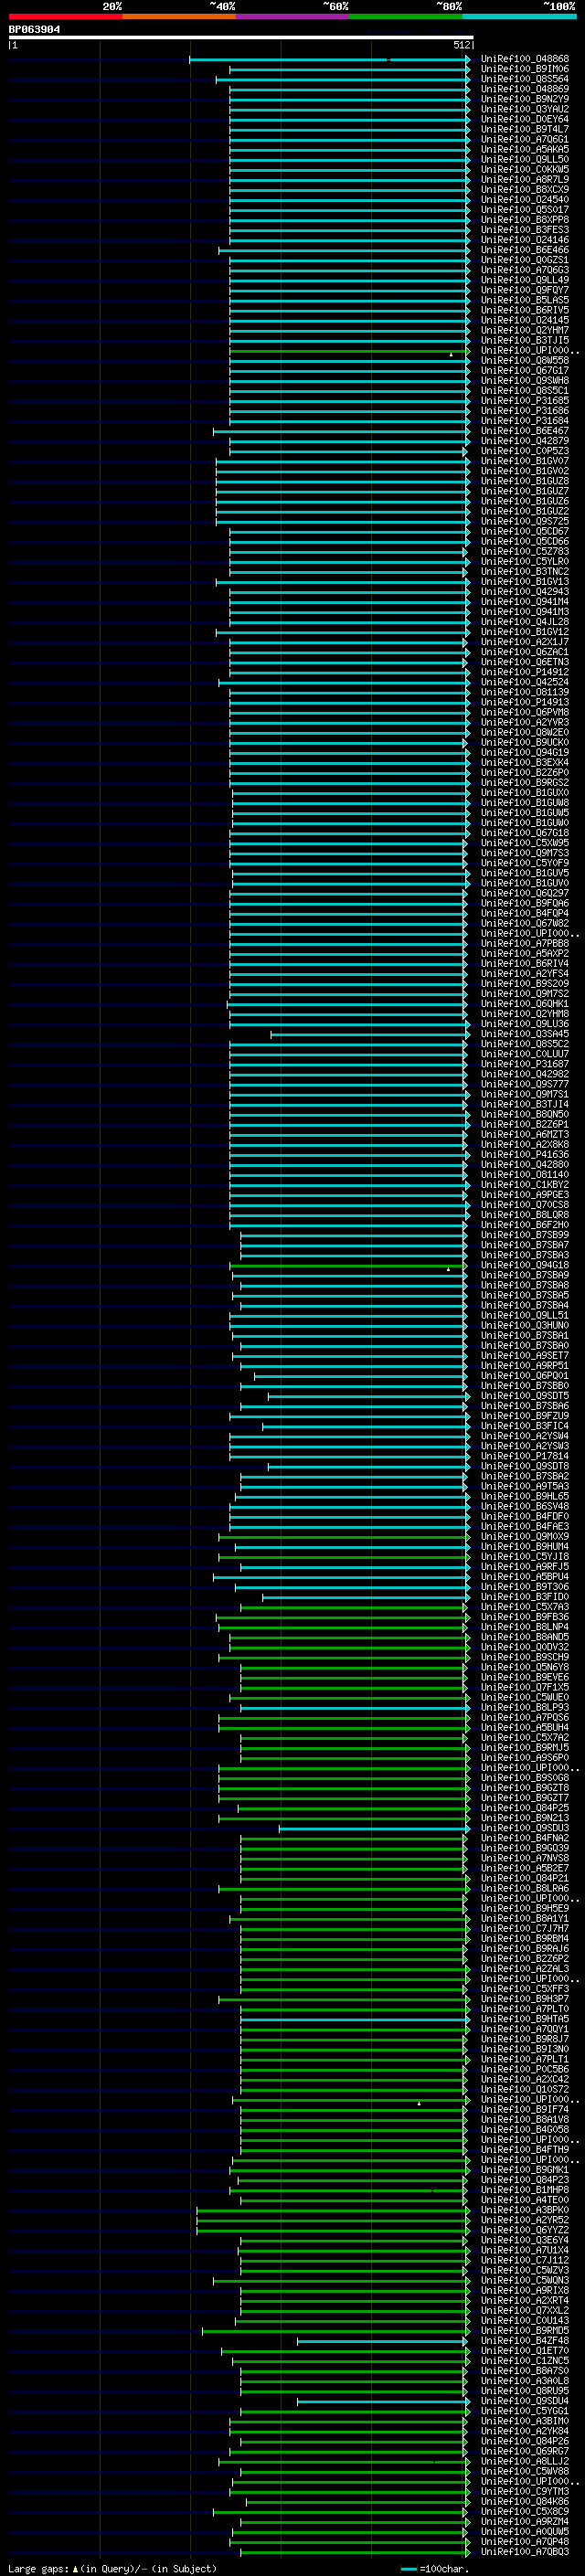Select label UniRef100_Q6YYZ2

[x=524, y=2230]
